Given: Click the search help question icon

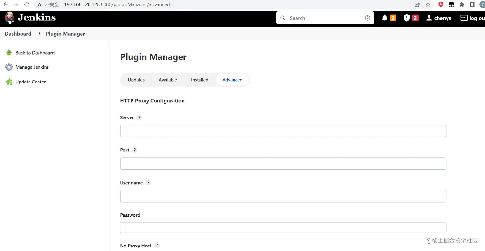Looking at the screenshot, I should (368, 18).
